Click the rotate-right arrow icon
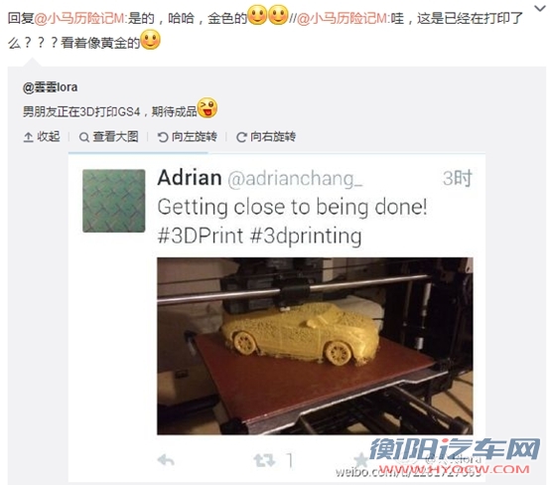 click(x=241, y=137)
